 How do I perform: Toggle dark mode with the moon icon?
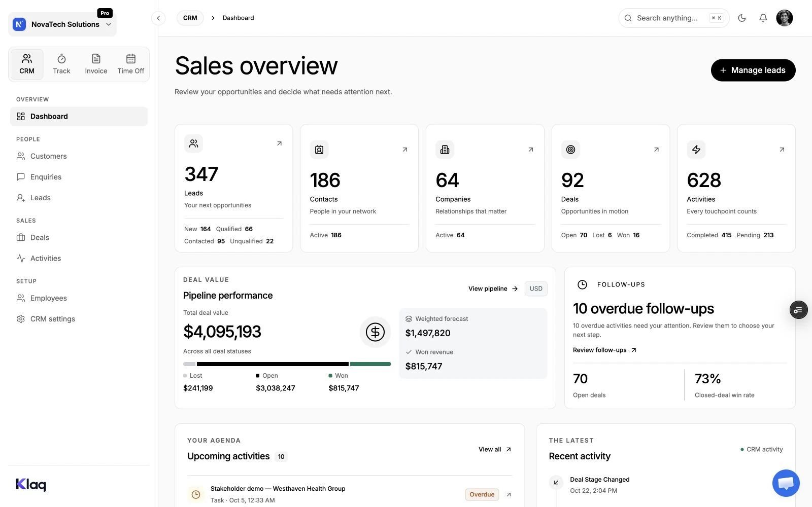[742, 18]
